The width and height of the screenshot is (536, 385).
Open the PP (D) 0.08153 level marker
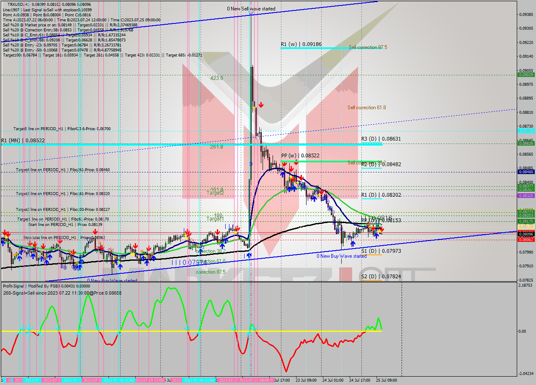coord(376,219)
